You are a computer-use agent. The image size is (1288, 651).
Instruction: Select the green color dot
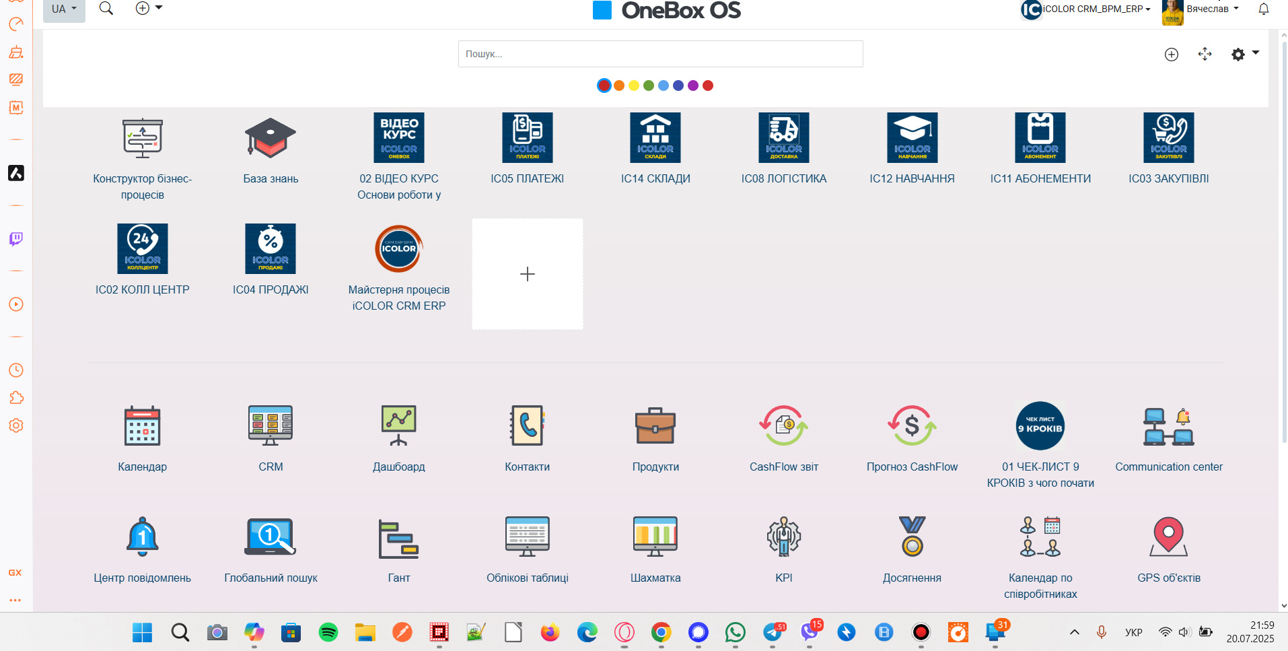pos(649,85)
